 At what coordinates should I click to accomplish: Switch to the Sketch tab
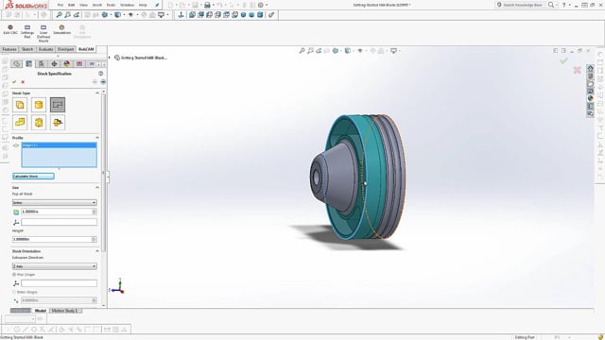(27, 49)
